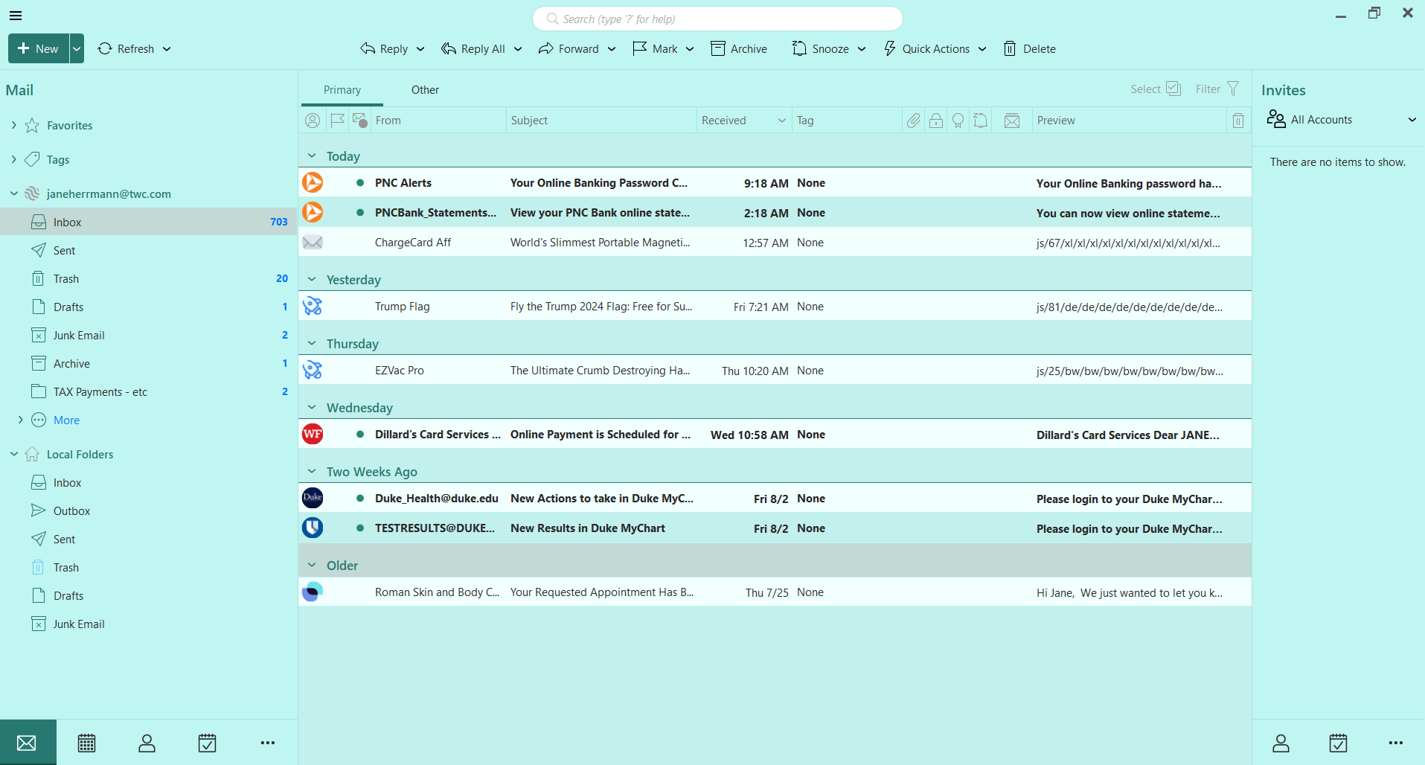Open the hamburger main menu
The image size is (1425, 765).
(x=16, y=15)
